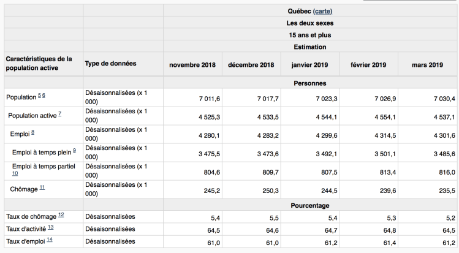459x253 pixels.
Task: Click the "décembre 2018" column header
Action: [251, 64]
